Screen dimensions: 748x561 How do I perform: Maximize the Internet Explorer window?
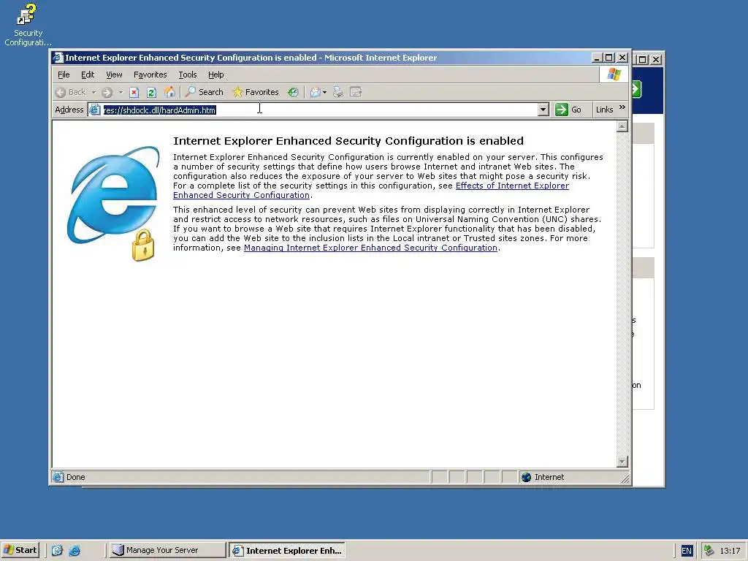(x=608, y=58)
